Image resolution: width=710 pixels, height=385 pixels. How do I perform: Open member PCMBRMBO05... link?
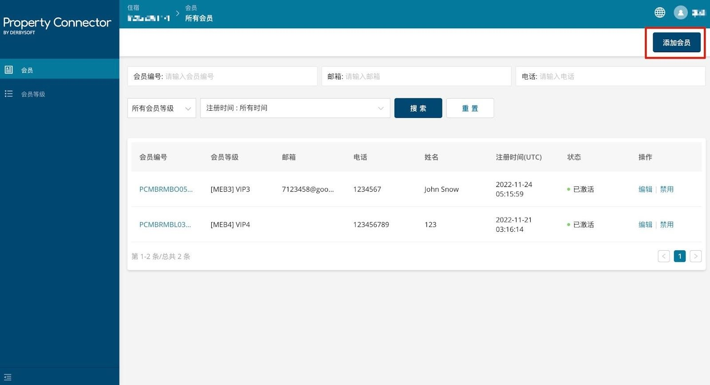(166, 189)
